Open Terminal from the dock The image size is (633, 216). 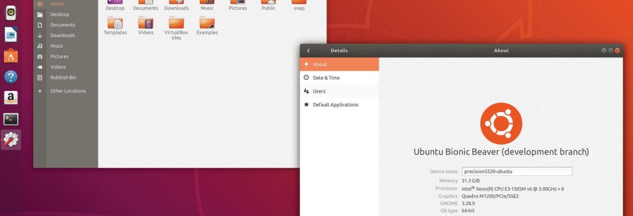11,119
